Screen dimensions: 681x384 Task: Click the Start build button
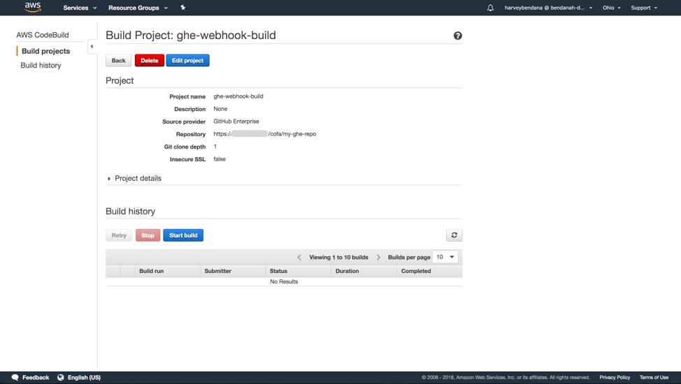(183, 235)
